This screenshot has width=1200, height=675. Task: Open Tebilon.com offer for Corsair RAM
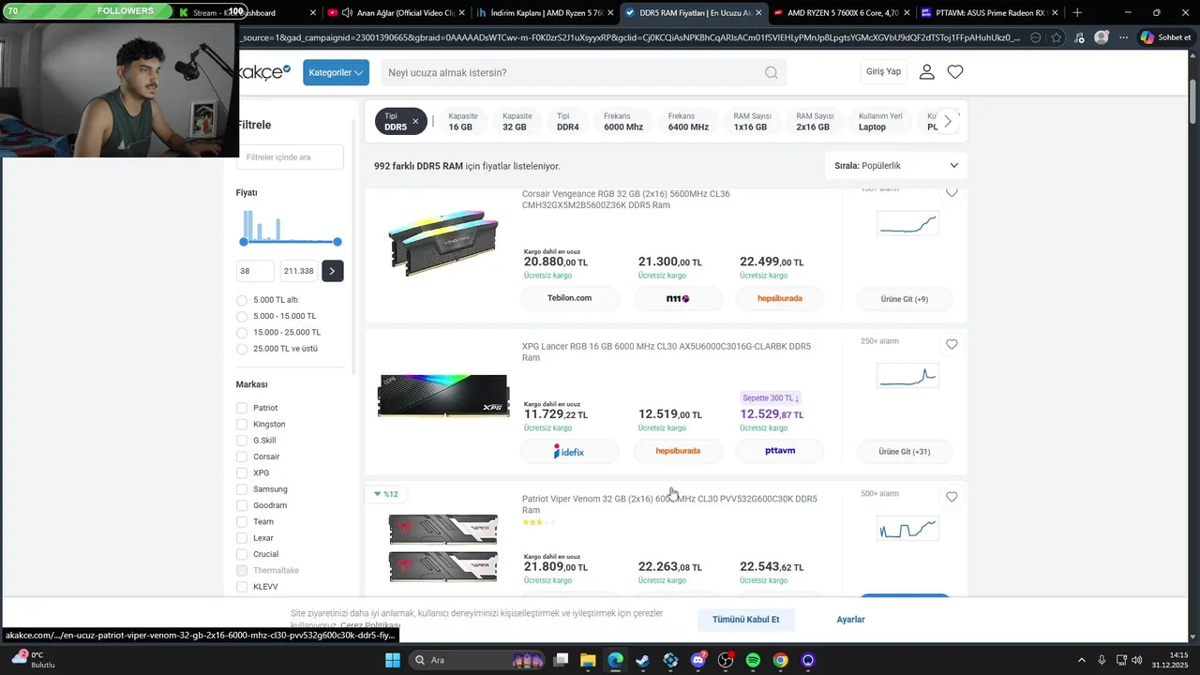(x=569, y=298)
